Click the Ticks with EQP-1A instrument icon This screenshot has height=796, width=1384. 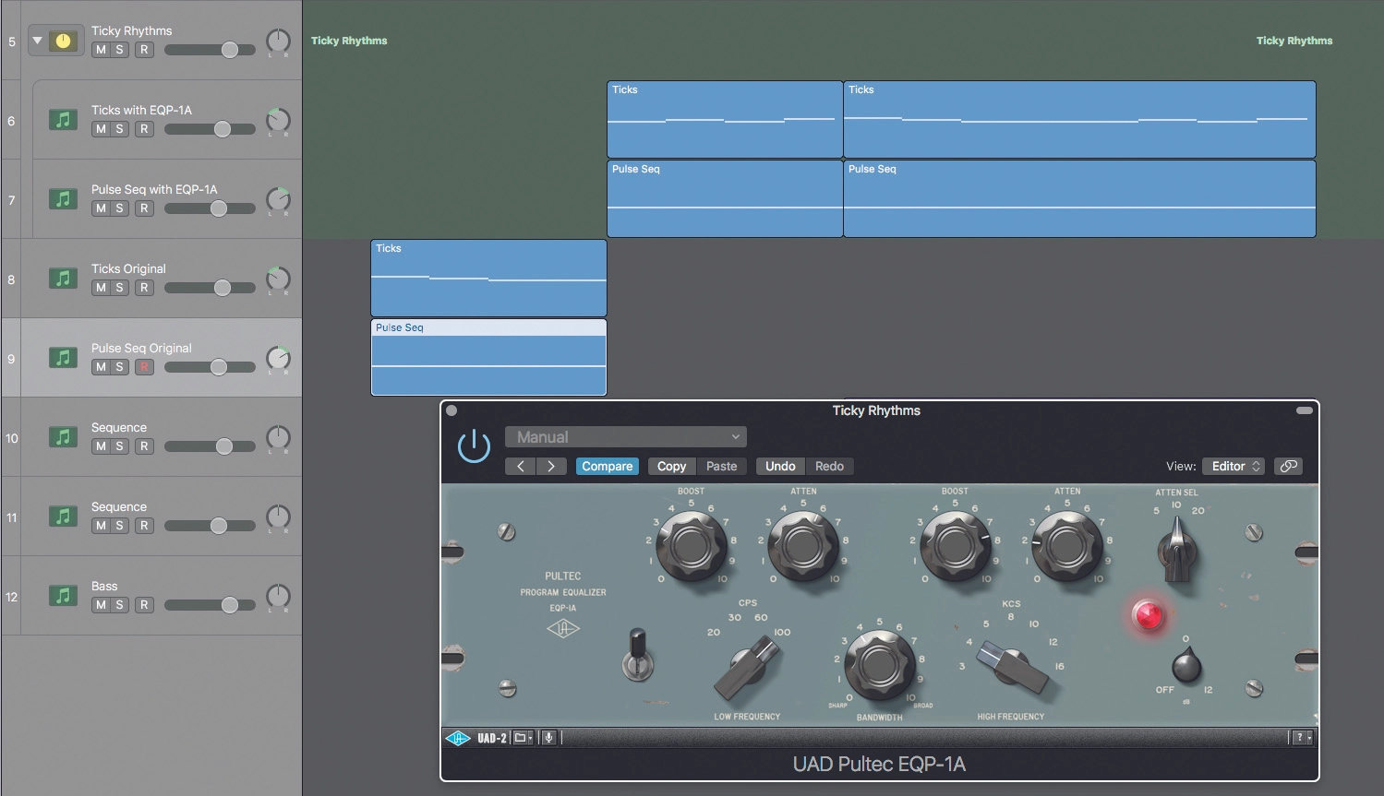tap(63, 120)
